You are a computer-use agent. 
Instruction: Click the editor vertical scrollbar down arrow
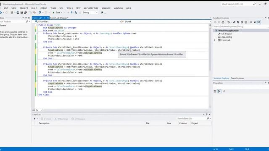(210, 107)
